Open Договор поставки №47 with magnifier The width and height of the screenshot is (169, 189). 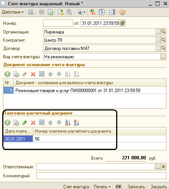163,48
